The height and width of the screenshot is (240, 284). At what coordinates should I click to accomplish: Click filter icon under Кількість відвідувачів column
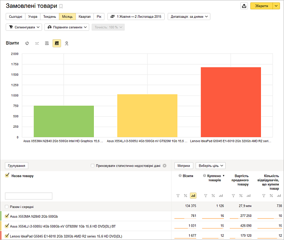264,196
